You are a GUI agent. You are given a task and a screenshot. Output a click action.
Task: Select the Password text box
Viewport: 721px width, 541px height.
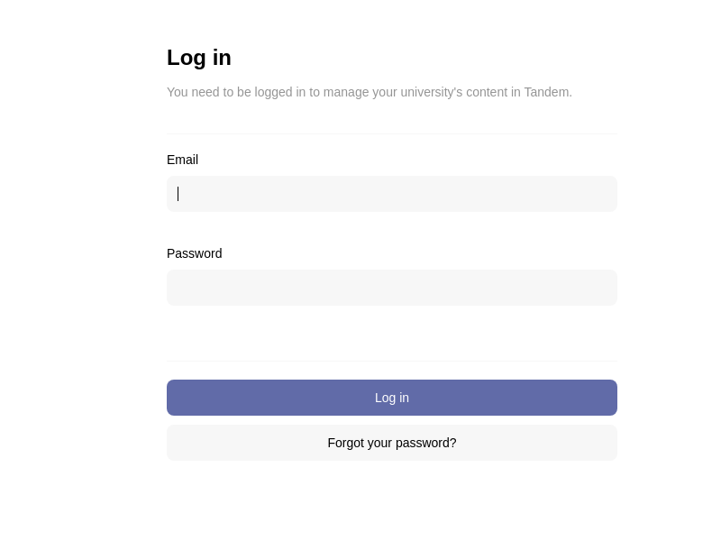point(392,288)
